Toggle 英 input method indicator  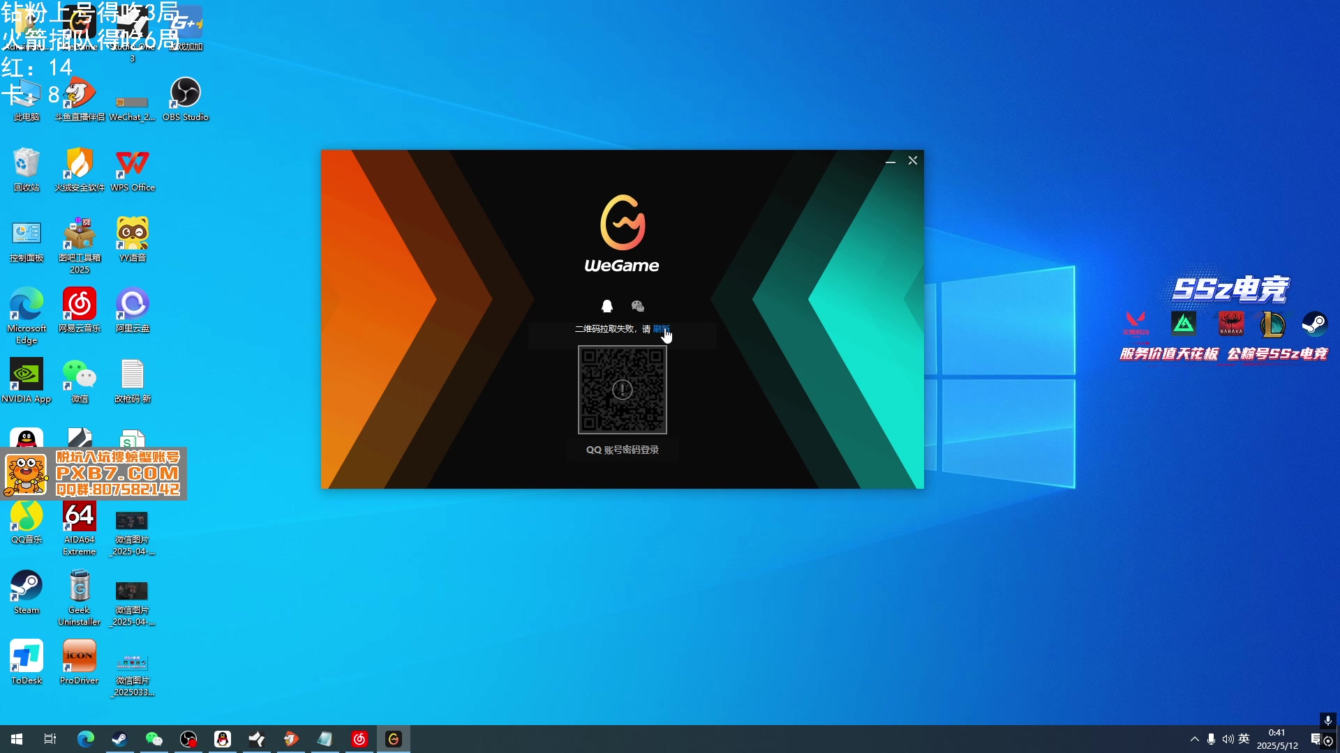1244,739
